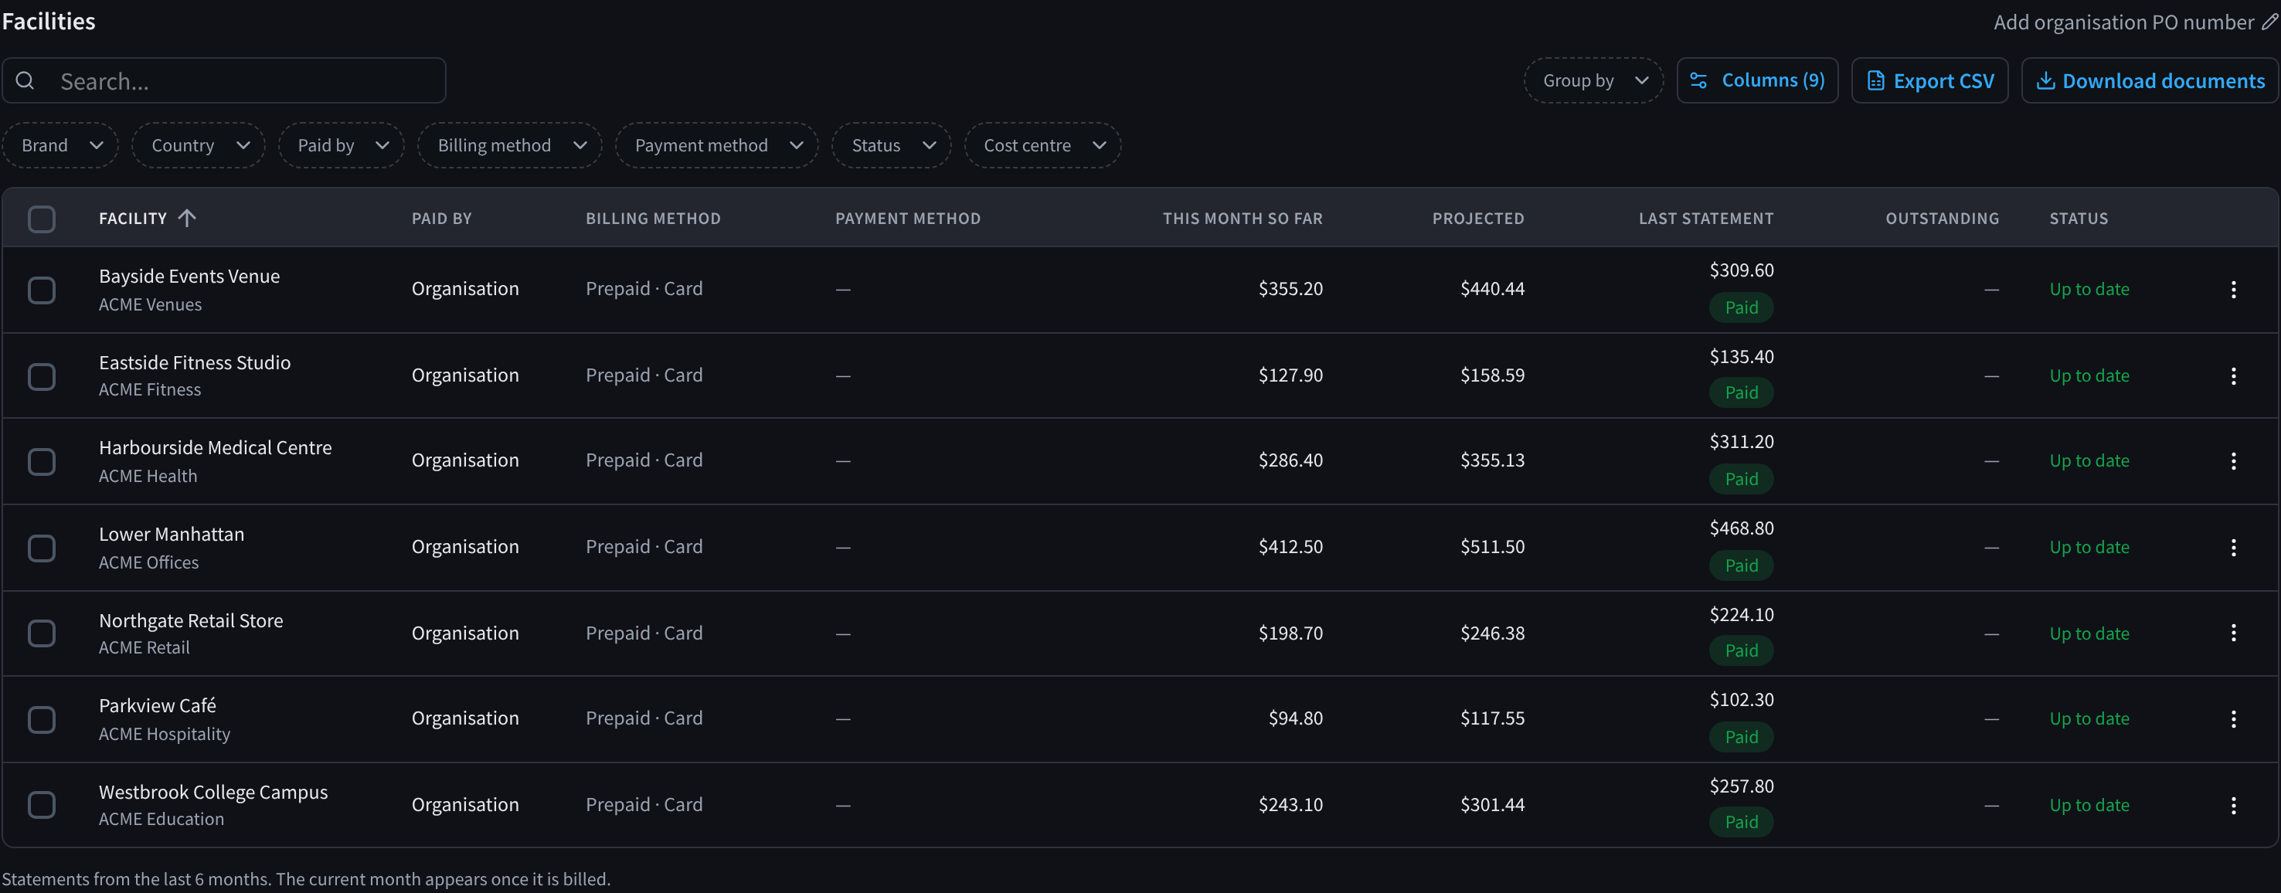Viewport: 2281px width, 893px height.
Task: Check the Eastside Fitness Studio row
Action: pyautogui.click(x=42, y=376)
